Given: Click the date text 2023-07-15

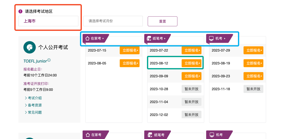Looking at the screenshot, I should (x=97, y=50).
